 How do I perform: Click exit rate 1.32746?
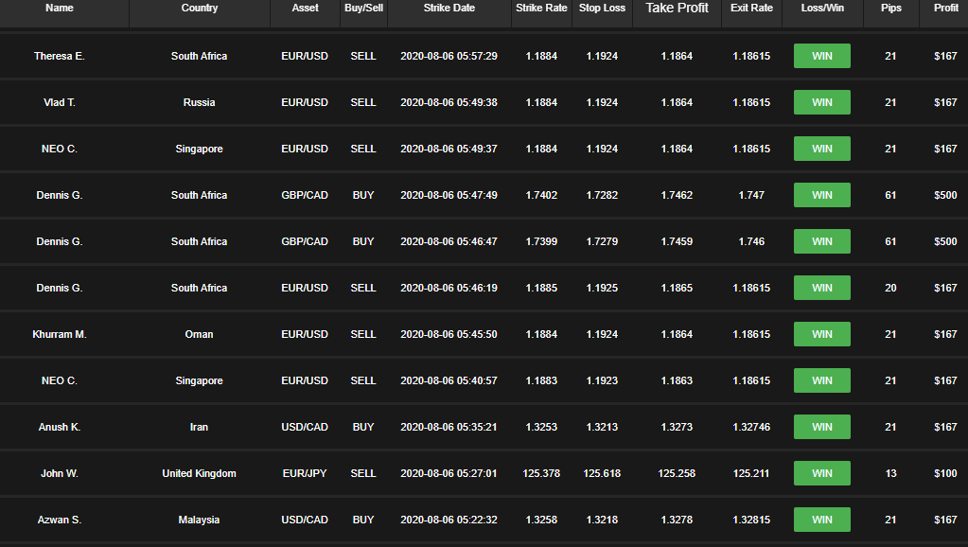coord(751,427)
